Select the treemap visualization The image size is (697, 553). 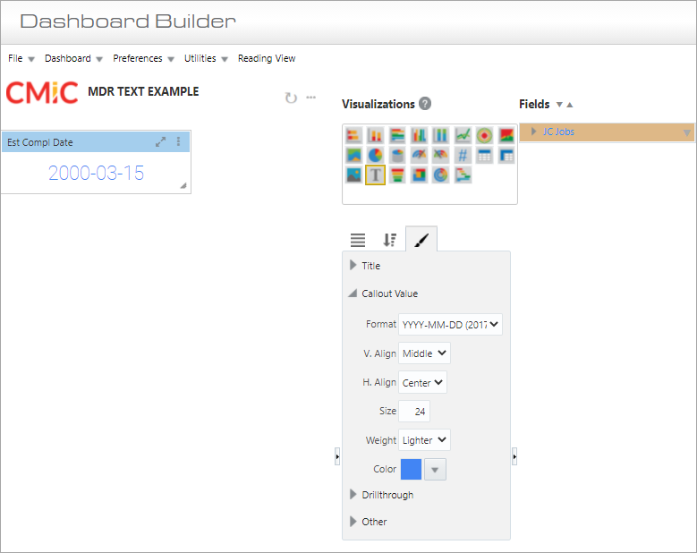(x=419, y=174)
